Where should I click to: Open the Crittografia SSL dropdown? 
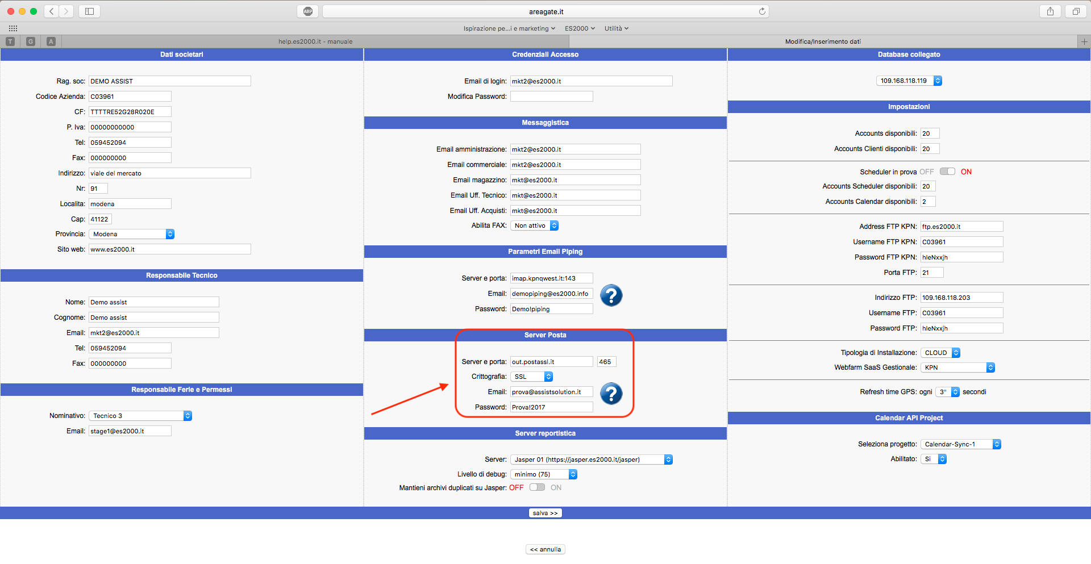[x=531, y=377]
